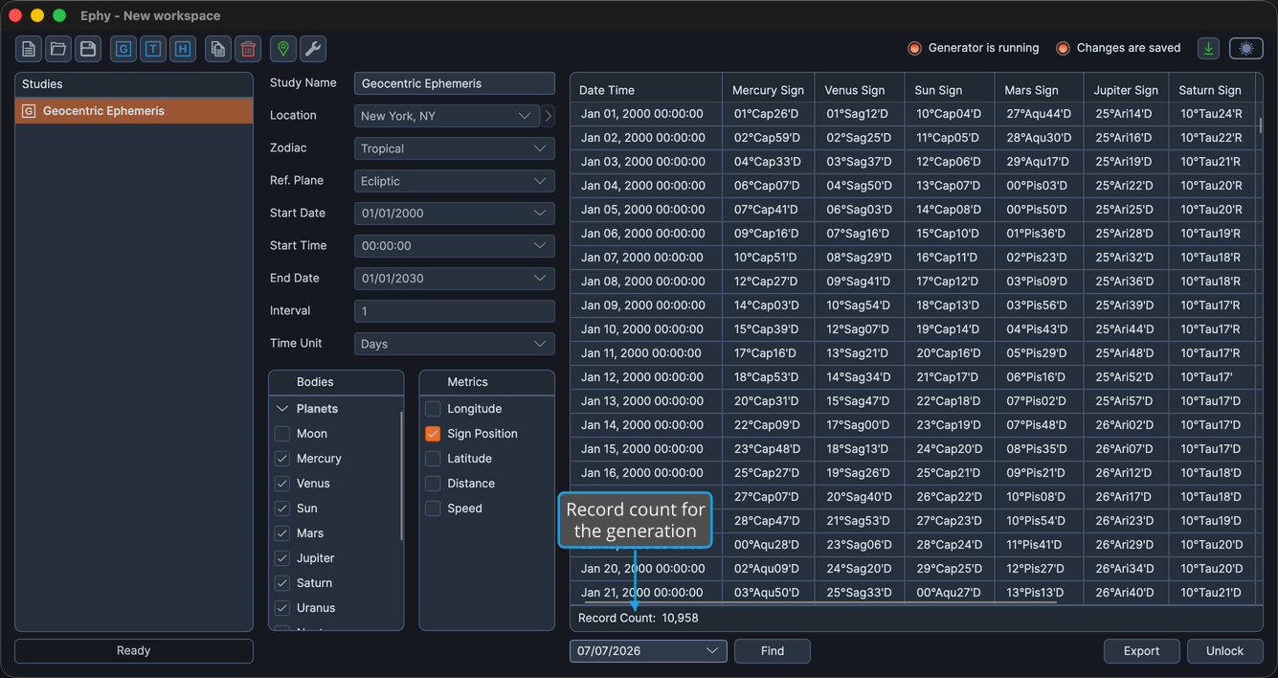Collapse the Planets group in Bodies
Screen dimensions: 1278x678
(282, 409)
